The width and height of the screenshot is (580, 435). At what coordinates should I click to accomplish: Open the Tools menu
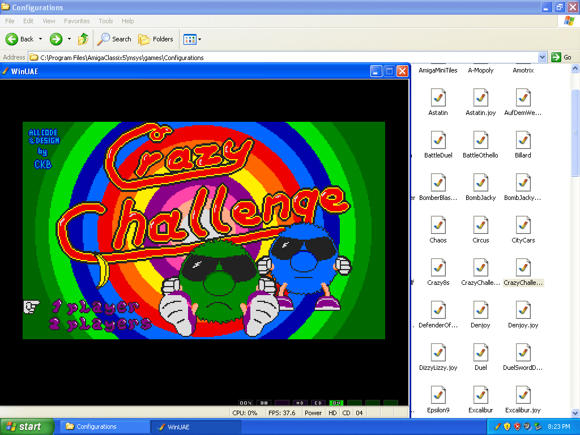click(106, 21)
